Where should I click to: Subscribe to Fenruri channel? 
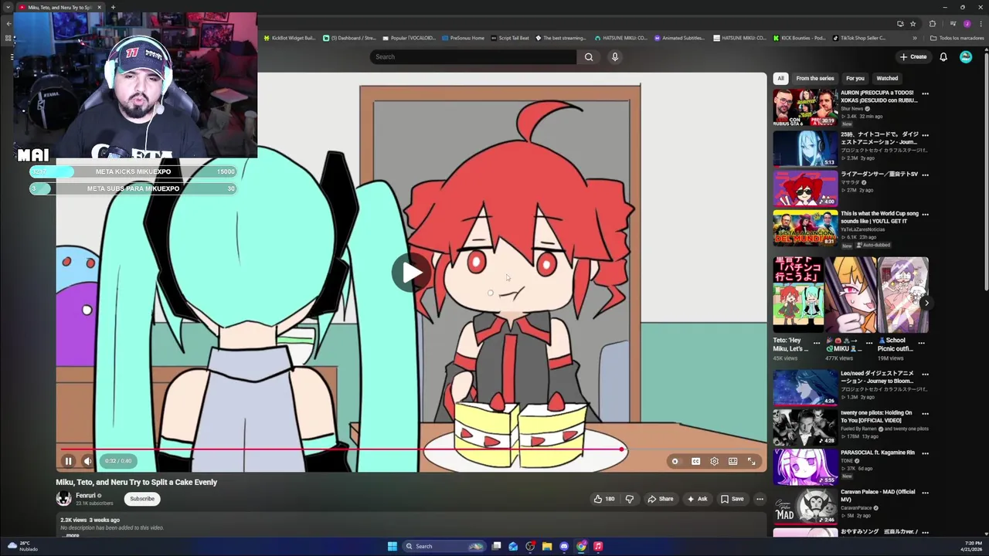(x=142, y=499)
